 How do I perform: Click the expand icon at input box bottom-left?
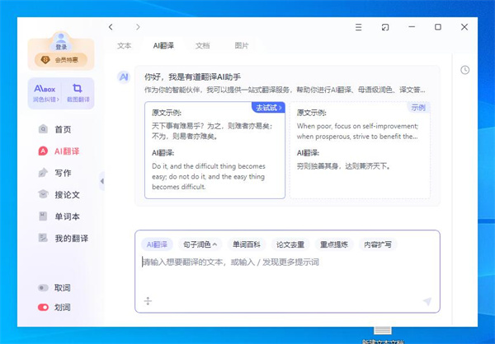pos(148,302)
